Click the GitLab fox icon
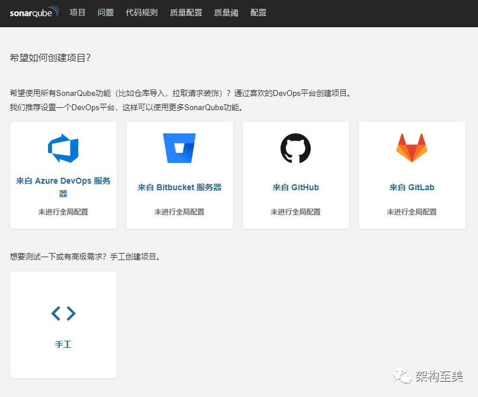 412,148
